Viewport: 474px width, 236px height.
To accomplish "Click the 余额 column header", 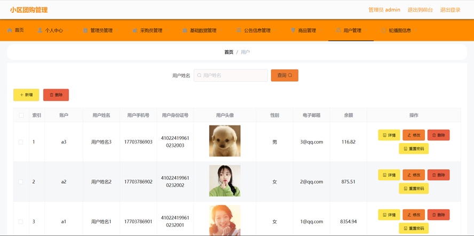I will click(x=349, y=115).
